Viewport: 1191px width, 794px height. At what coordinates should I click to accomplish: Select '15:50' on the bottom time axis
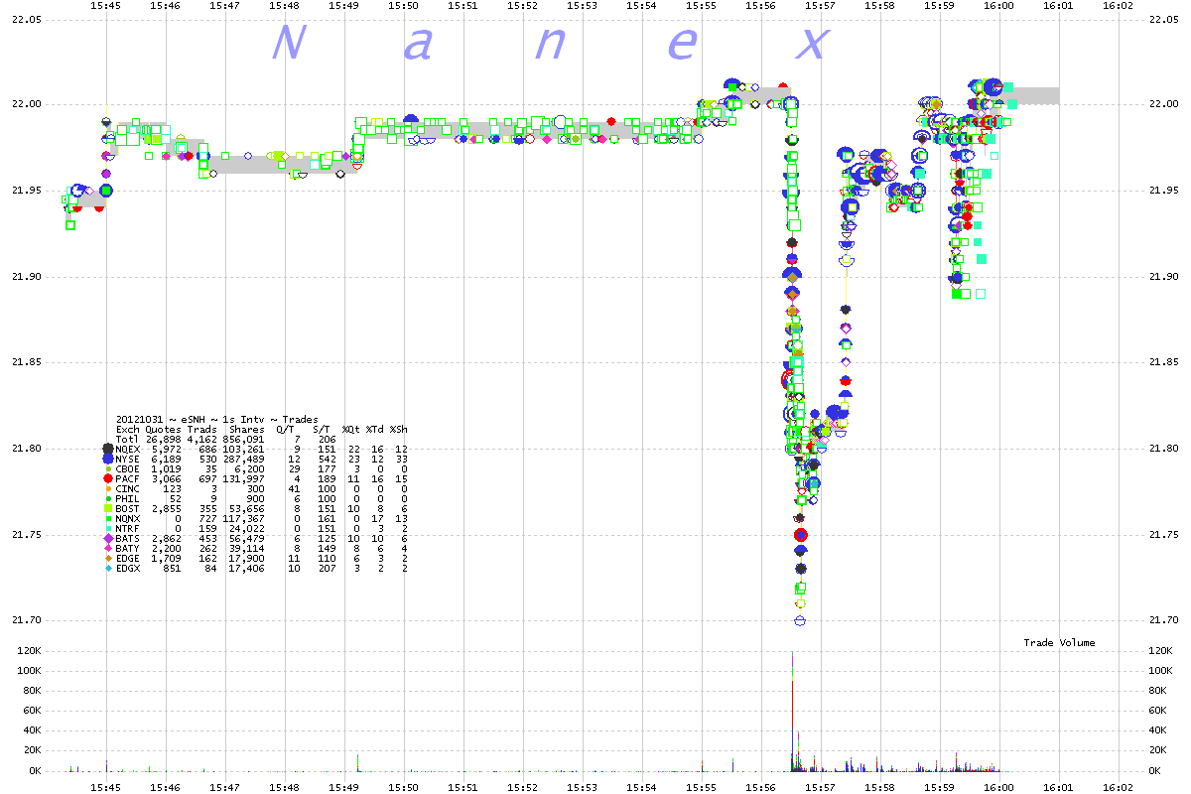click(404, 787)
